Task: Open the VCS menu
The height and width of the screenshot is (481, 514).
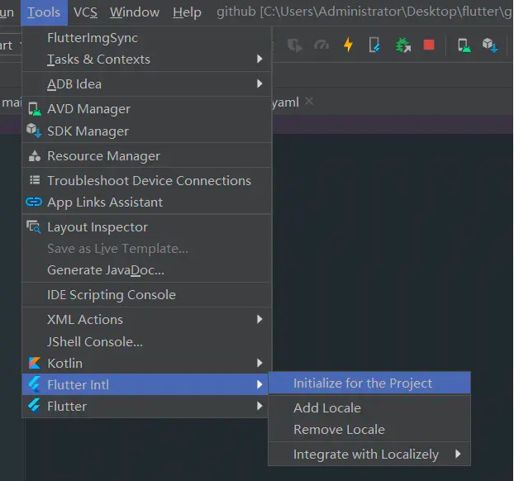Action: (85, 12)
